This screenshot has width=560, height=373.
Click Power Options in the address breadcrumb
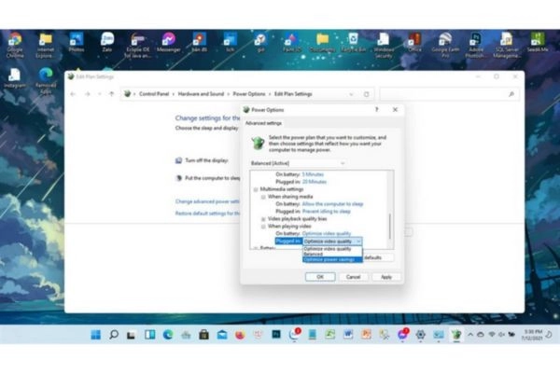point(249,94)
